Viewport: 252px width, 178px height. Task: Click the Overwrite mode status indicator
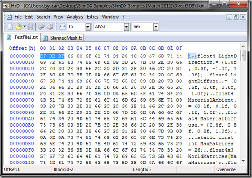click(x=226, y=169)
